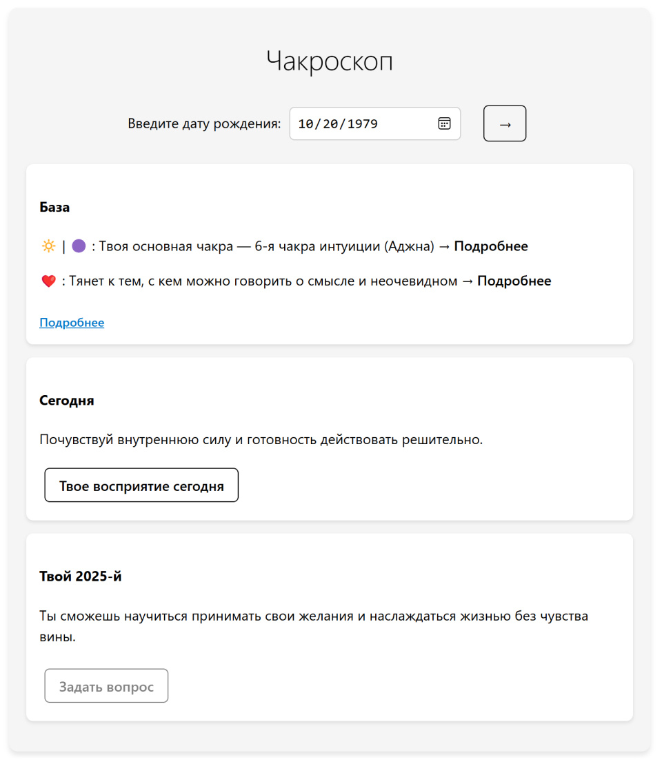
Task: Click the blue underlined Подробнее link
Action: pos(72,322)
